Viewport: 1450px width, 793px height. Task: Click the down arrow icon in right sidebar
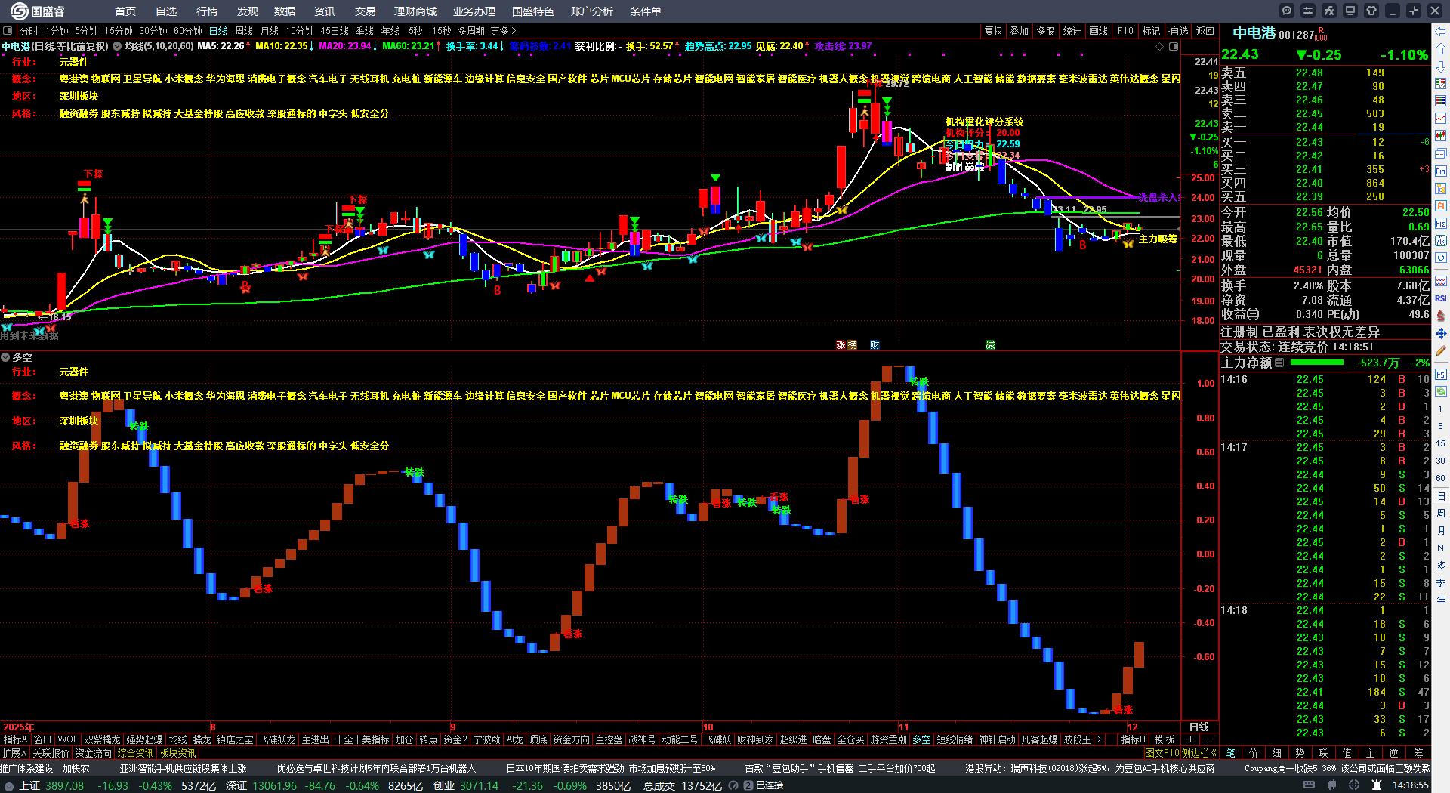(1441, 66)
